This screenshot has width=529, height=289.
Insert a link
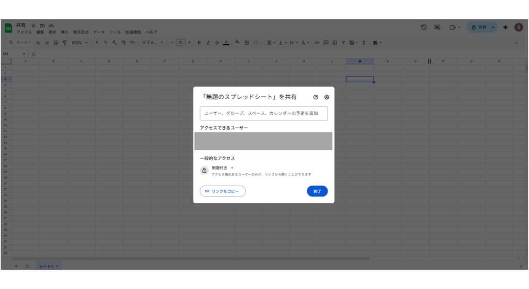tap(317, 43)
